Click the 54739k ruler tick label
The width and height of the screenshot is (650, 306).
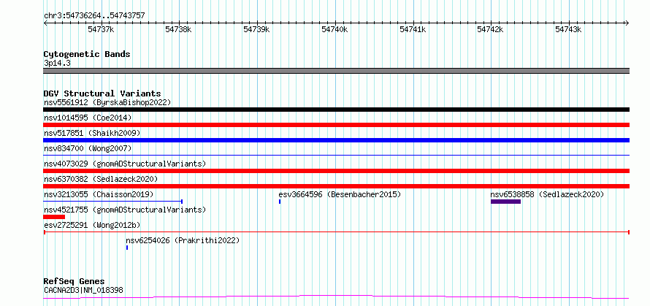coord(256,30)
